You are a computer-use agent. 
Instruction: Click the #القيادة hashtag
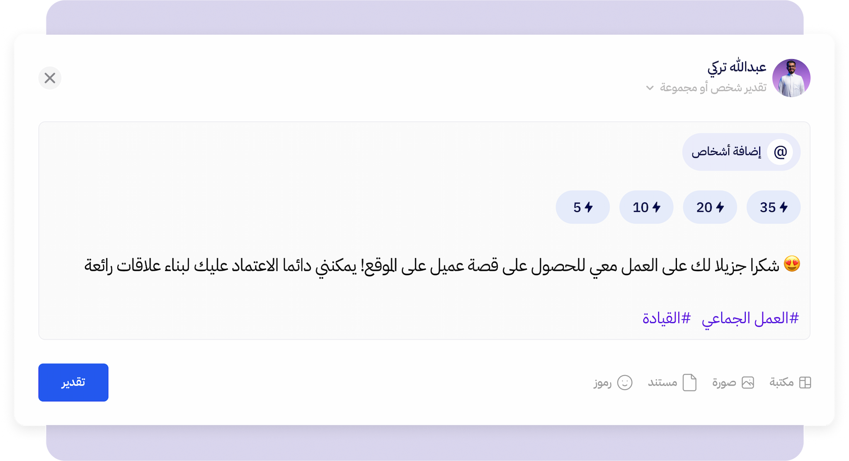pos(667,318)
